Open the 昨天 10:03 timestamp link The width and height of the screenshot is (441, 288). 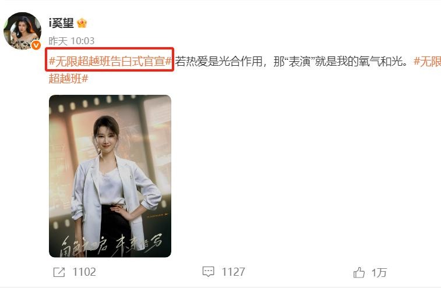click(x=72, y=41)
